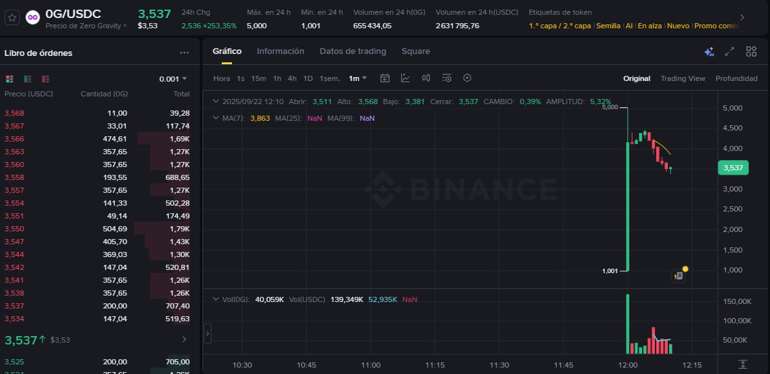Select Original chart mode
Screen dimensions: 770x374
coord(636,78)
